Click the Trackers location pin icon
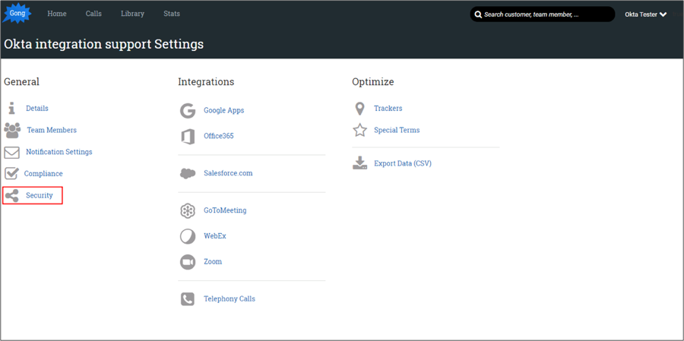This screenshot has height=341, width=684. click(359, 109)
